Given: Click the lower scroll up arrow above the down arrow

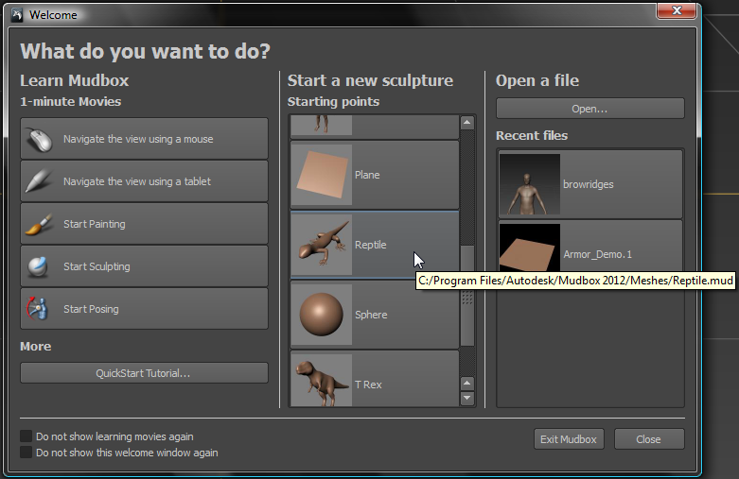Looking at the screenshot, I should click(x=467, y=383).
